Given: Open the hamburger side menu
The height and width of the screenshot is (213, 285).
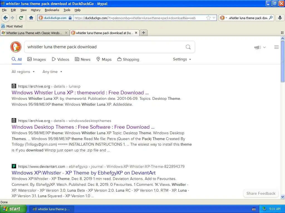Looking at the screenshot, I should (276, 47).
